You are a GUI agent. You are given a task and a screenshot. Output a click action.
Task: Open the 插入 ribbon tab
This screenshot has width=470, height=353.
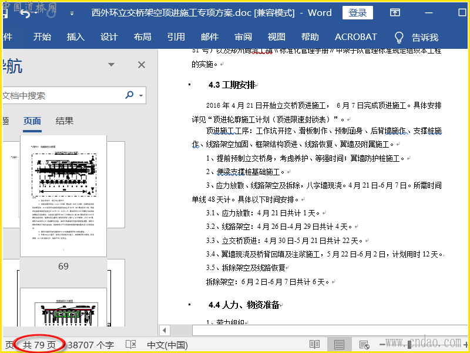coord(76,37)
